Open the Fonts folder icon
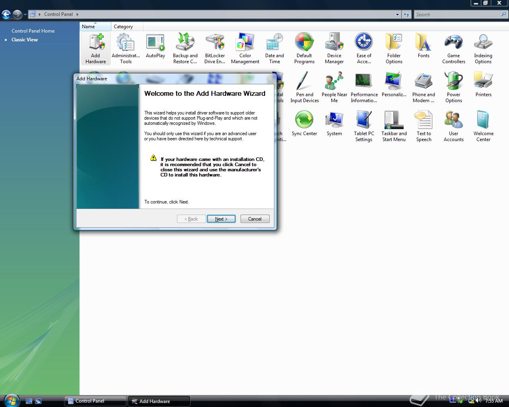509x407 pixels. [424, 46]
